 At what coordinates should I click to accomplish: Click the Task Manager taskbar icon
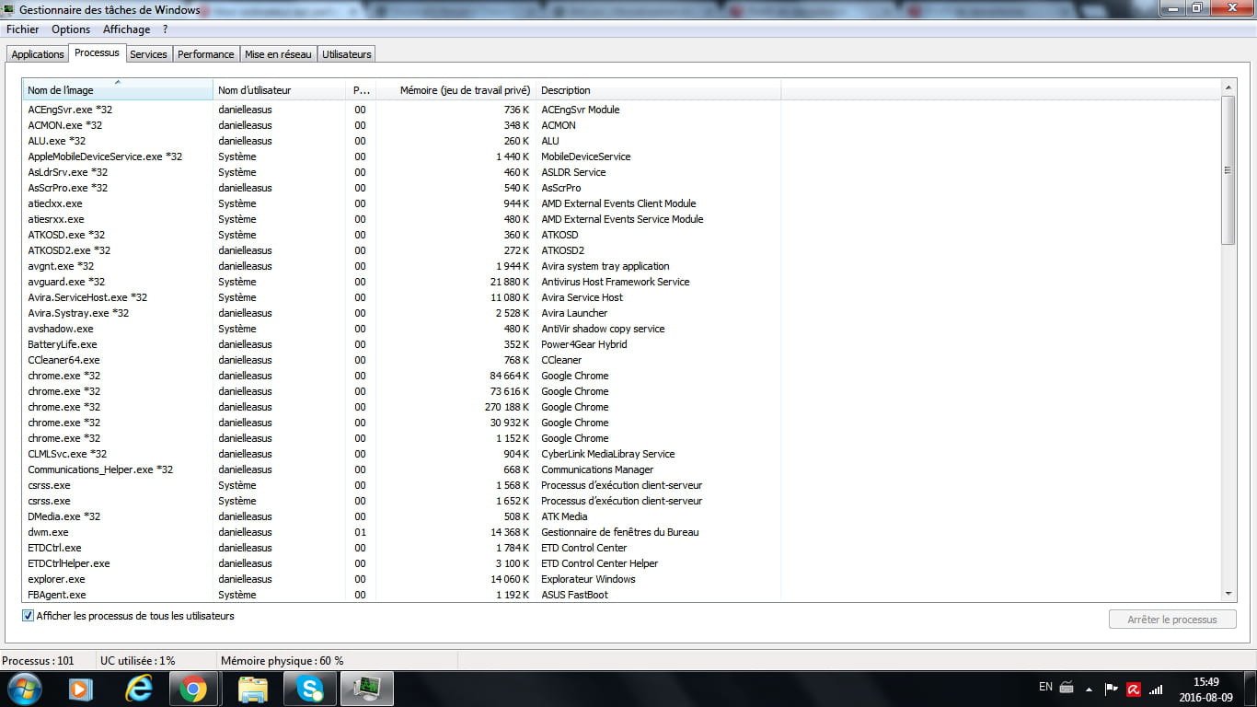pyautogui.click(x=367, y=689)
